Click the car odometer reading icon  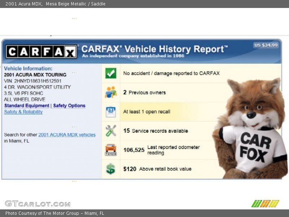click(111, 150)
